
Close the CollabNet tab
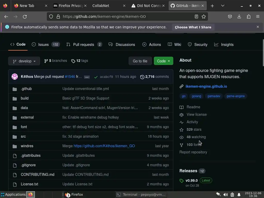tap(124, 6)
